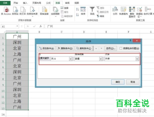This screenshot has width=154, height=117.
Task: Click the insert function fx icon
Action: pyautogui.click(x=41, y=26)
